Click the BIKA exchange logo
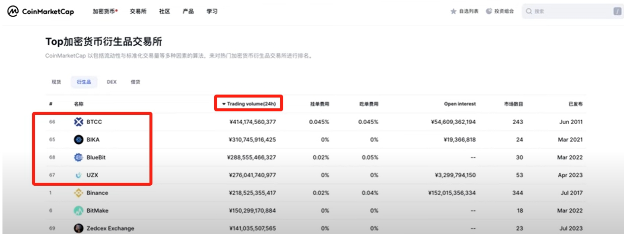 [78, 139]
